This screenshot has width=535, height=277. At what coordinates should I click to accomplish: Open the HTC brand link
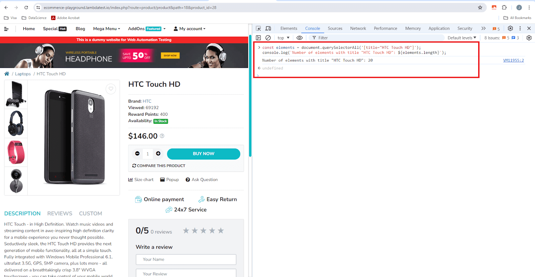click(x=147, y=101)
